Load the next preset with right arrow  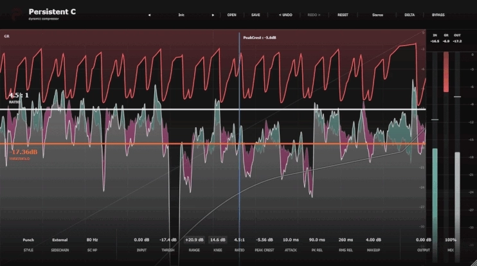point(213,15)
